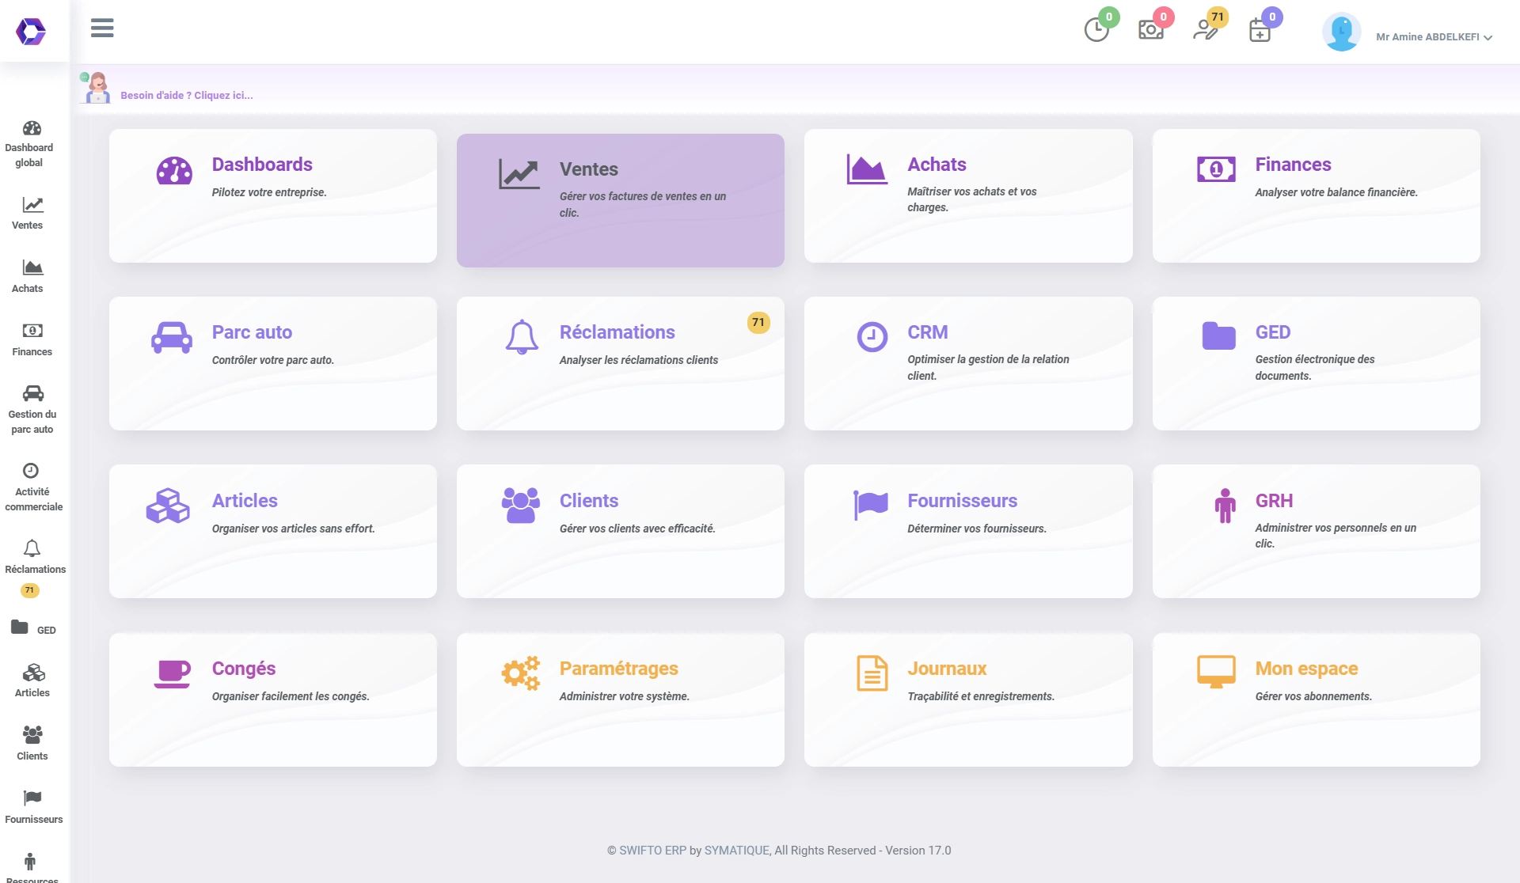
Task: Open the GRH card title
Action: (x=1274, y=501)
